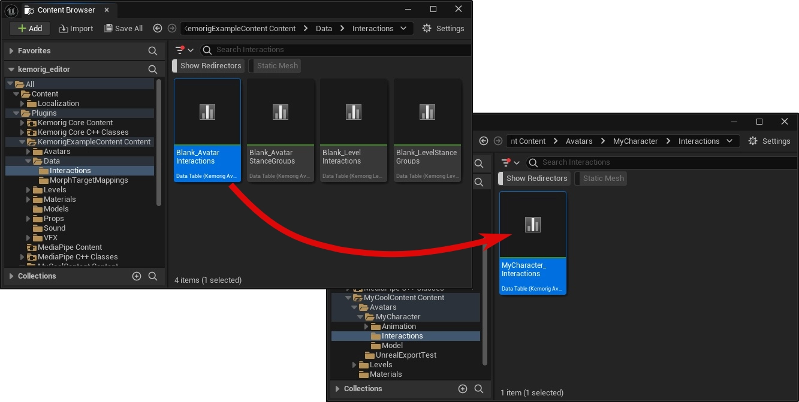
Task: Add a new collection with plus icon
Action: point(137,276)
